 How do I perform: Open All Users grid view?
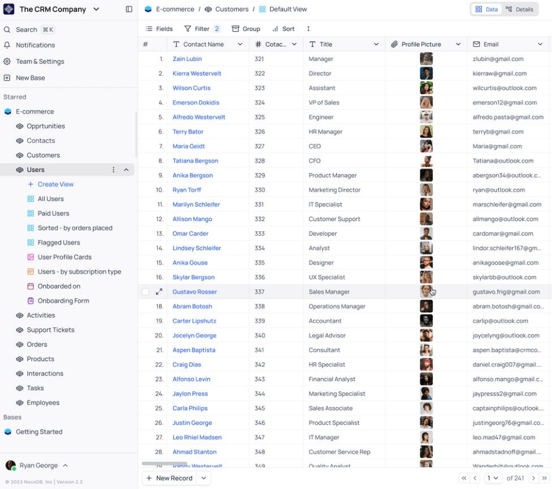click(x=51, y=199)
